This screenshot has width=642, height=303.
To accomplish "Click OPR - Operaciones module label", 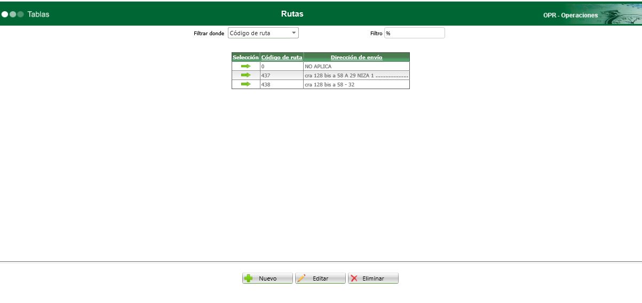I will [570, 15].
